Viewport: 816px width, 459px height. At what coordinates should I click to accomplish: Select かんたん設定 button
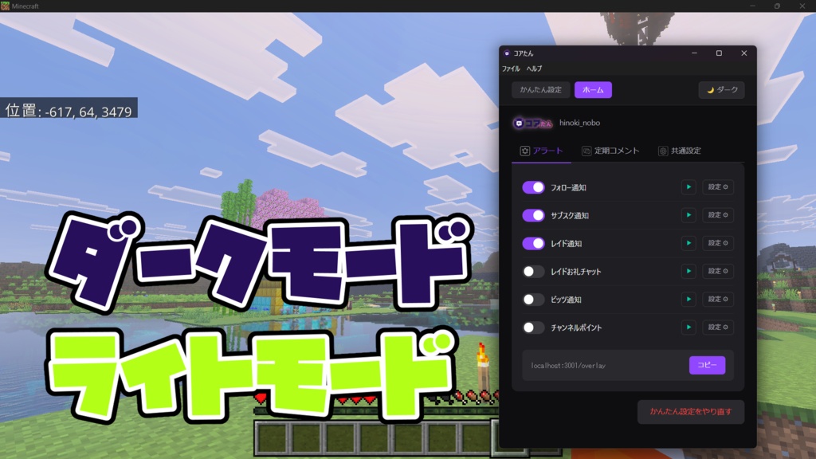click(x=541, y=90)
